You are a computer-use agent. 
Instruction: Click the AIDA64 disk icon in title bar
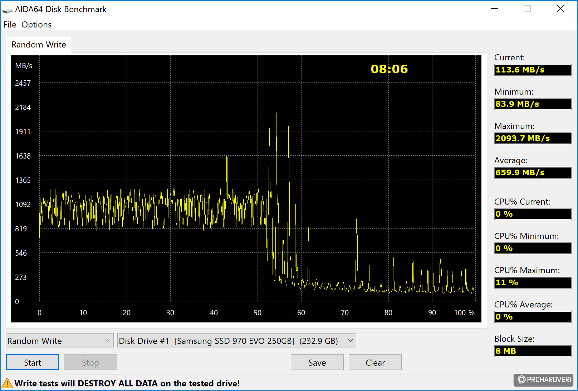click(7, 10)
